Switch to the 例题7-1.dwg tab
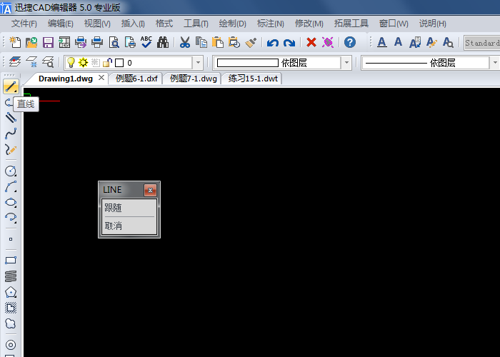Viewport: 500px width, 357px height. pos(194,79)
